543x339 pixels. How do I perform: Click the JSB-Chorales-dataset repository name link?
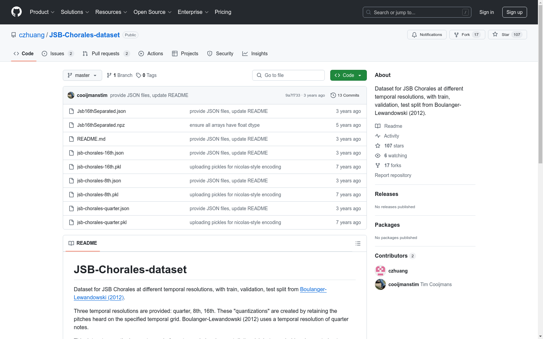85,35
